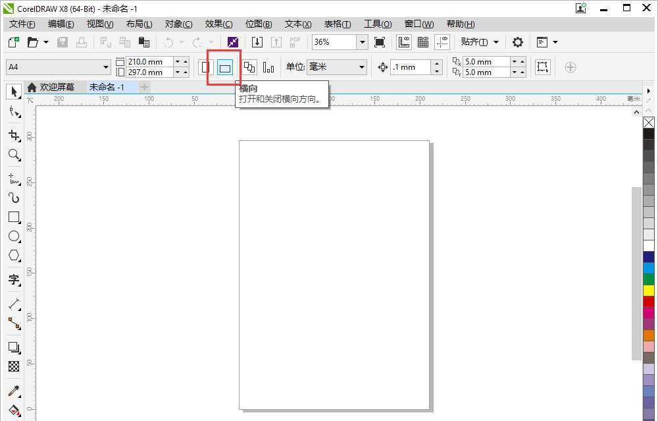This screenshot has width=658, height=421.
Task: Click the Import icon on the toolbar
Action: (257, 42)
